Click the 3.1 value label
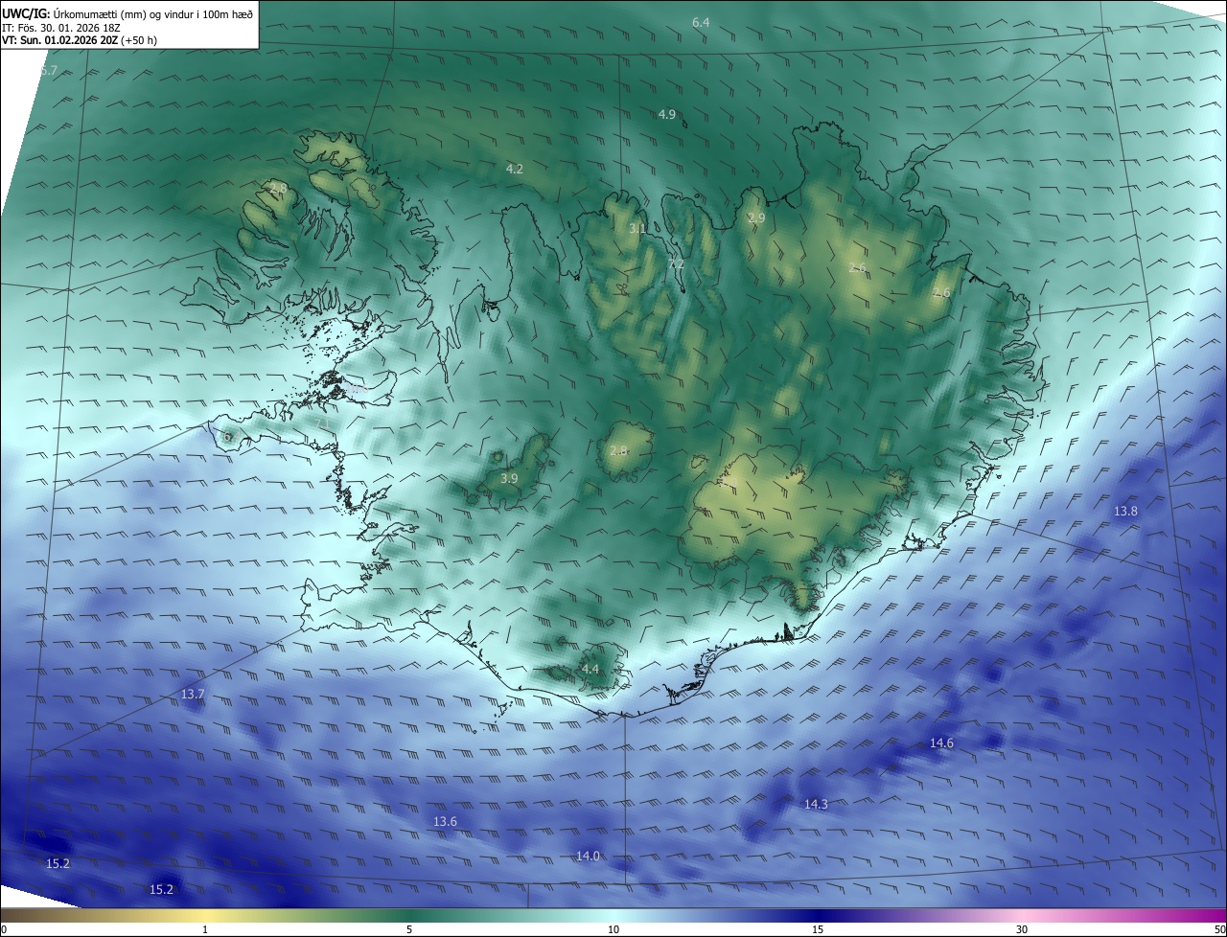This screenshot has height=937, width=1227. point(637,228)
